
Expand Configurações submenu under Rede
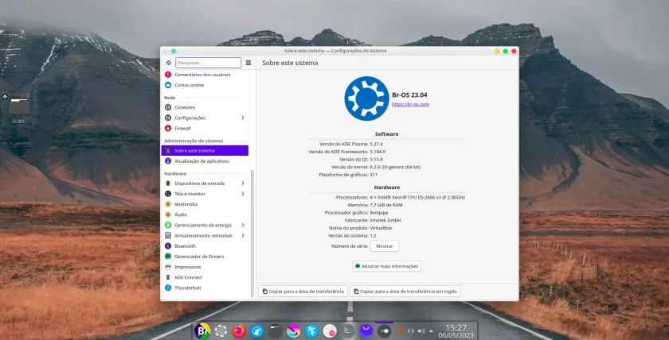[243, 118]
